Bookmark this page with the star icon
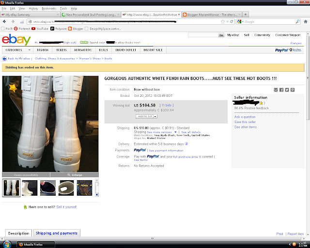This screenshot has height=248, width=310. click(x=223, y=22)
